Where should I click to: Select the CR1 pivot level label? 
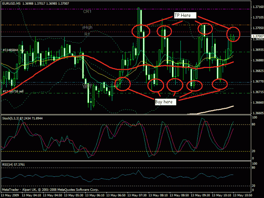87,11
